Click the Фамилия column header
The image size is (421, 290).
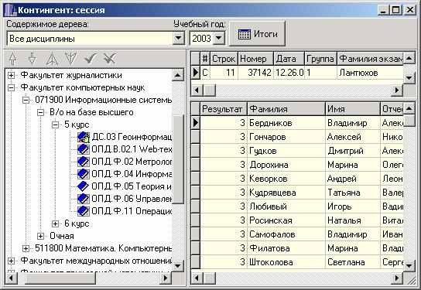click(286, 109)
